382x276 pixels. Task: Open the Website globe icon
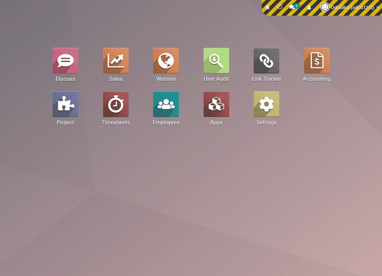coord(166,61)
